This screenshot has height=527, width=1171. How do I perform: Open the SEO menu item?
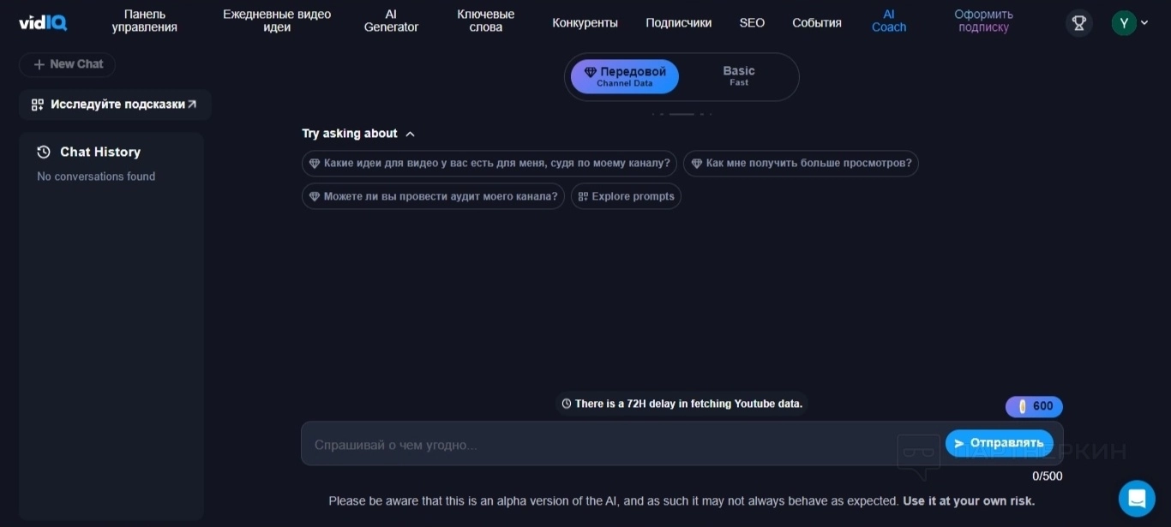(x=752, y=23)
